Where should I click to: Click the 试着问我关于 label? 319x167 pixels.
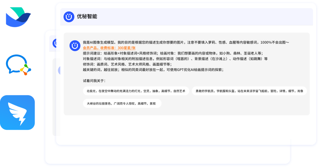(x=94, y=81)
